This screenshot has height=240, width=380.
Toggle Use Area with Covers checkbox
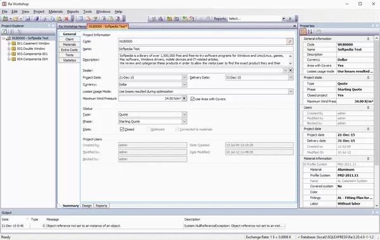pos(193,99)
